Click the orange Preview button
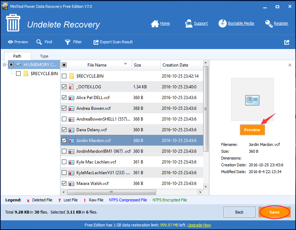Image resolution: width=296 pixels, height=230 pixels. coord(252,130)
